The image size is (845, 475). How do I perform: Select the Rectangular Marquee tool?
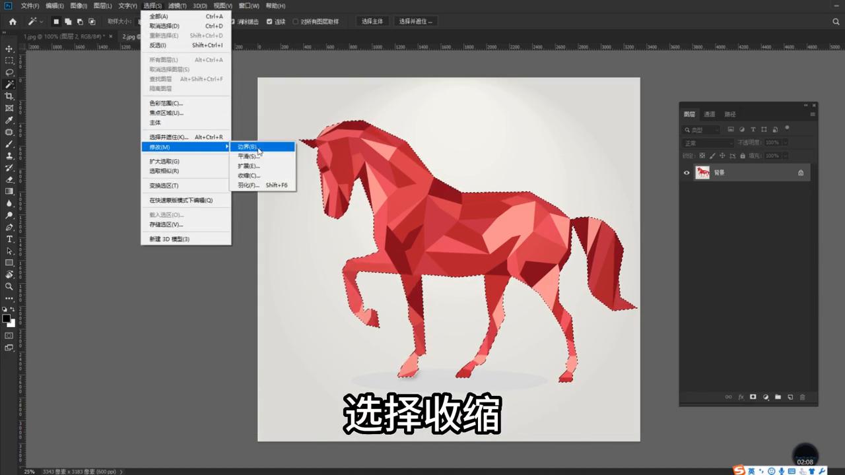9,61
